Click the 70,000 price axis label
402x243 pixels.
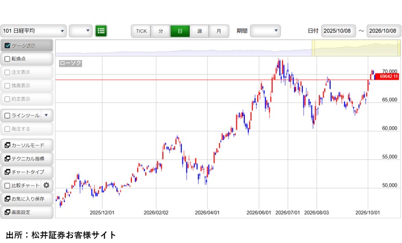390,71
